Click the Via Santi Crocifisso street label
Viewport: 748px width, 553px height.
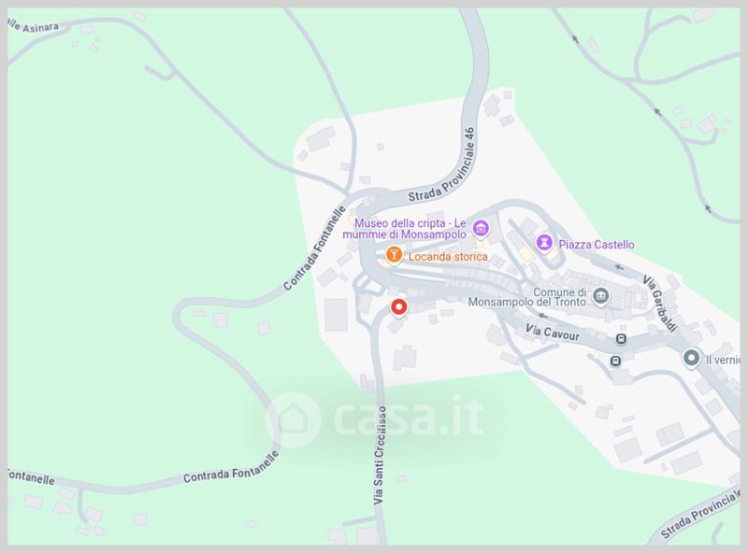click(380, 455)
